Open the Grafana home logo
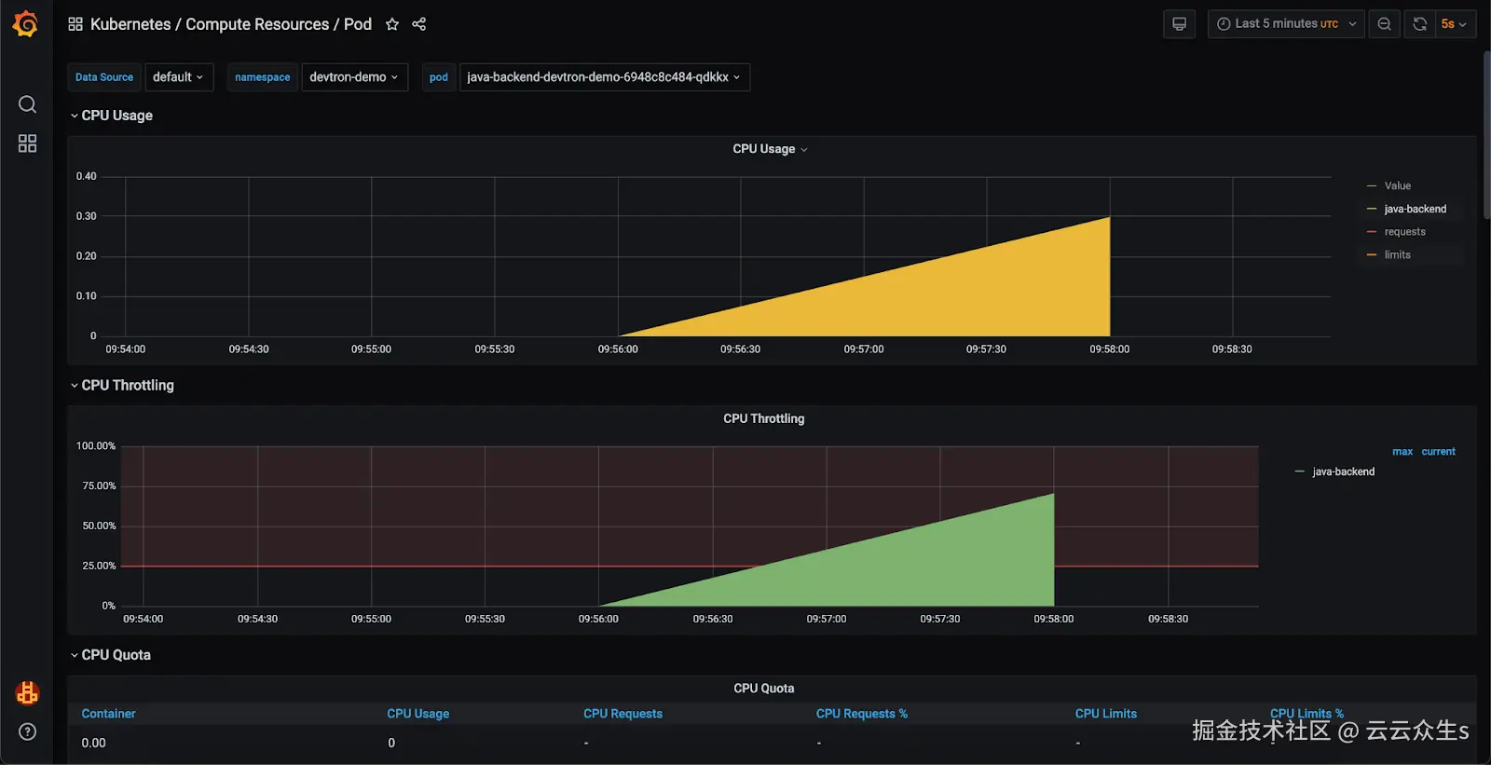 [26, 24]
